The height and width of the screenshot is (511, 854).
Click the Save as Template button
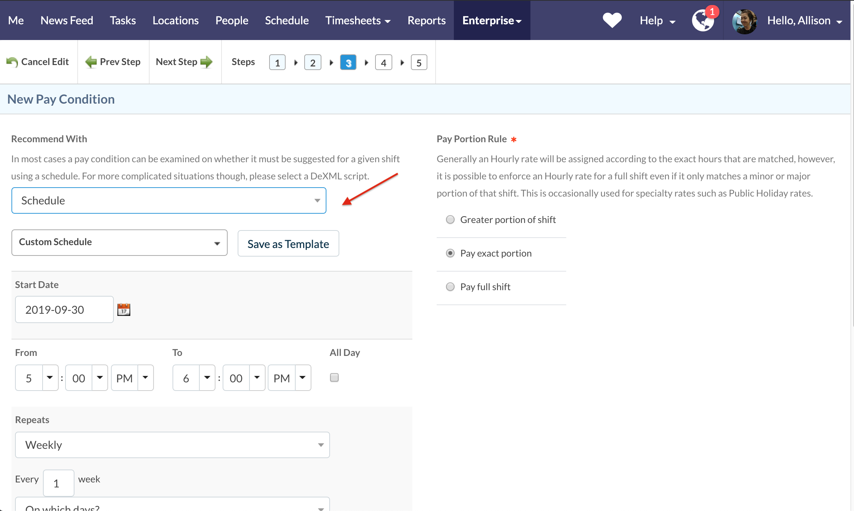tap(288, 244)
